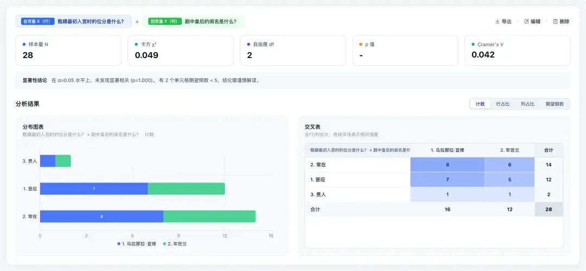Click the blue bar segment labeled 8

[101, 216]
